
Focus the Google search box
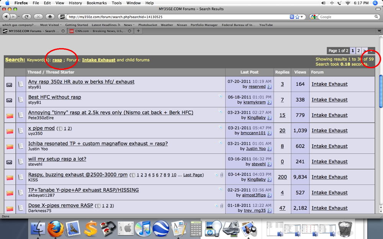click(347, 17)
